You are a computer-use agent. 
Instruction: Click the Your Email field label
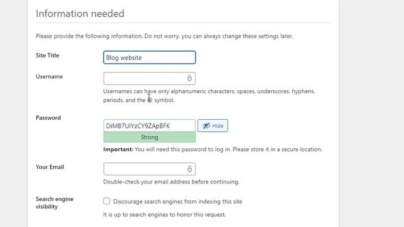[50, 166]
